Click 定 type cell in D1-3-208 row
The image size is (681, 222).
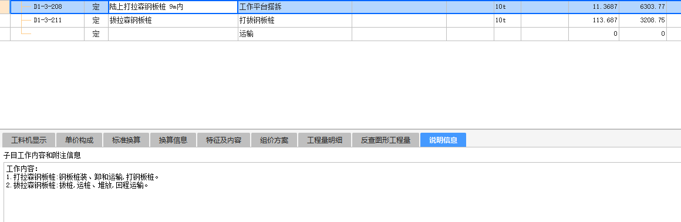click(x=96, y=7)
